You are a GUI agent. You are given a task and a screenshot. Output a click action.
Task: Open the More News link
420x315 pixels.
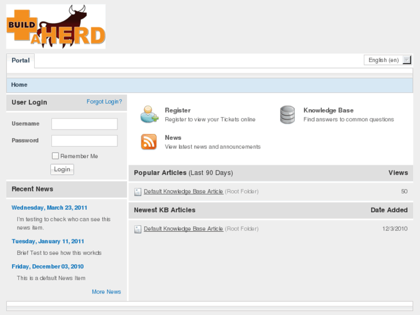(106, 292)
